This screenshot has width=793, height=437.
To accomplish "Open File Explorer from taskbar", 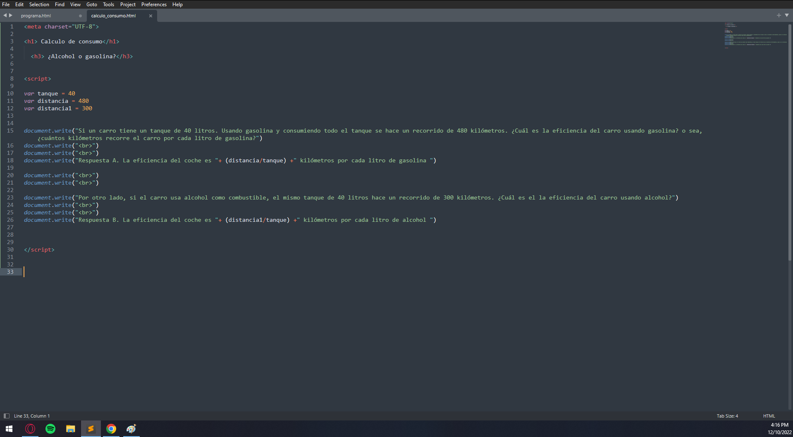I will click(71, 429).
